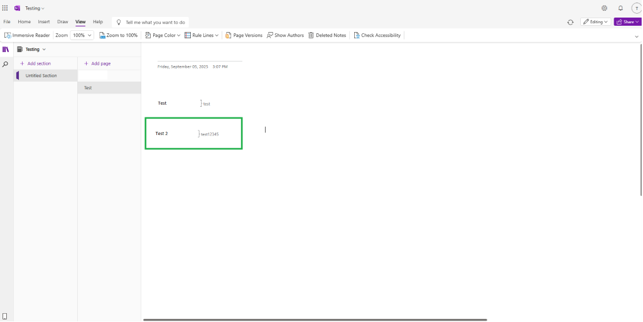This screenshot has width=643, height=322.
Task: Click the notebook icon beside Testing in the sidebar
Action: [19, 49]
